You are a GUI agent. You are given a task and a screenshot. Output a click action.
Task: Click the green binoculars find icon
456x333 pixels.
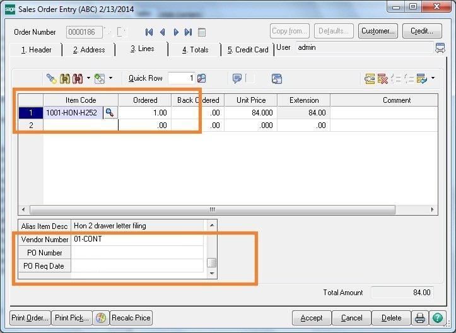(x=64, y=79)
